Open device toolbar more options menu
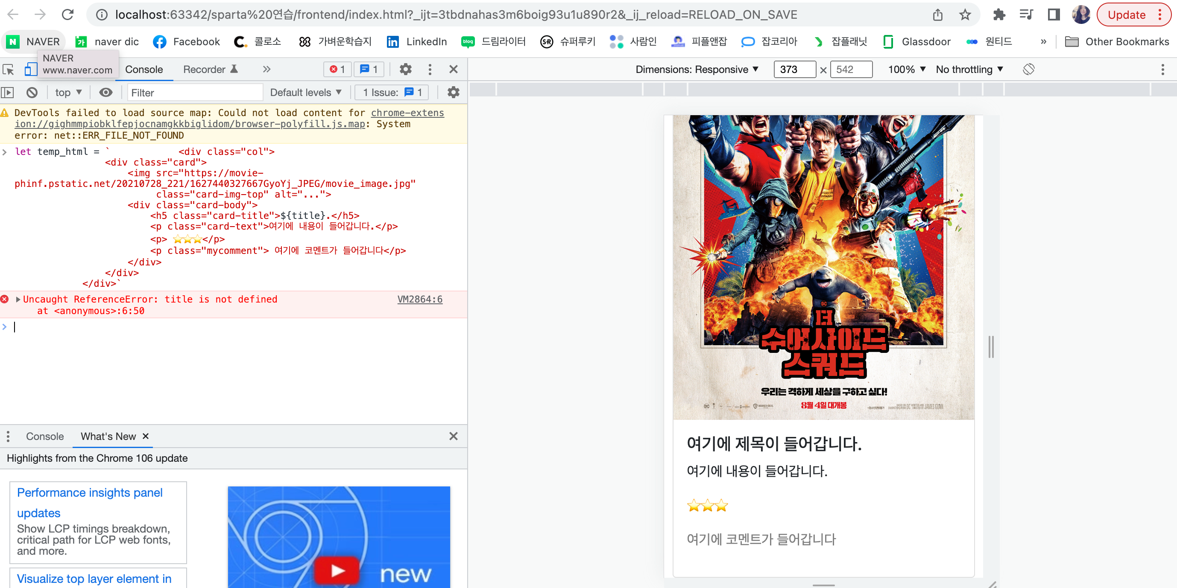1177x588 pixels. pyautogui.click(x=1162, y=70)
